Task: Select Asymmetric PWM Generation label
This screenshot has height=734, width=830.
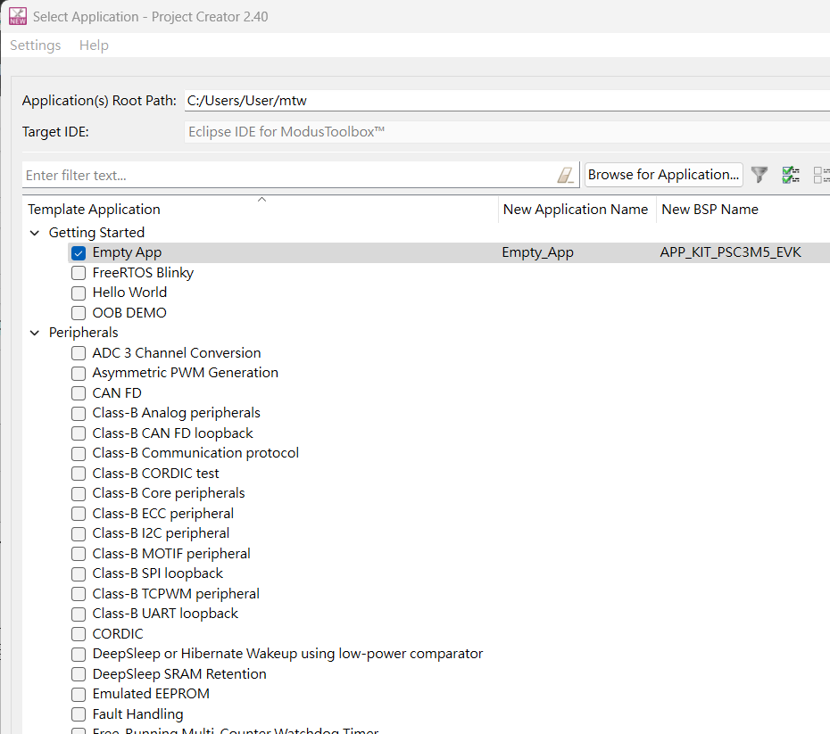Action: pyautogui.click(x=186, y=373)
